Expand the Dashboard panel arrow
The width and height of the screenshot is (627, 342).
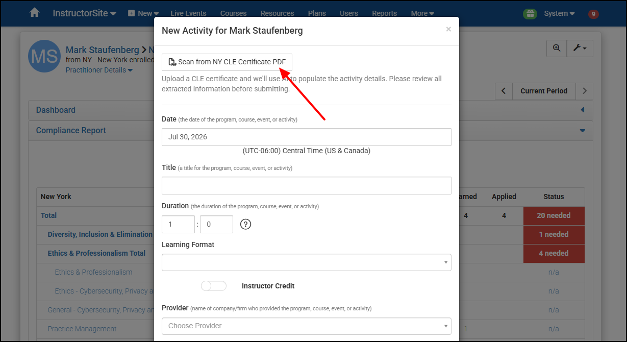pyautogui.click(x=583, y=110)
